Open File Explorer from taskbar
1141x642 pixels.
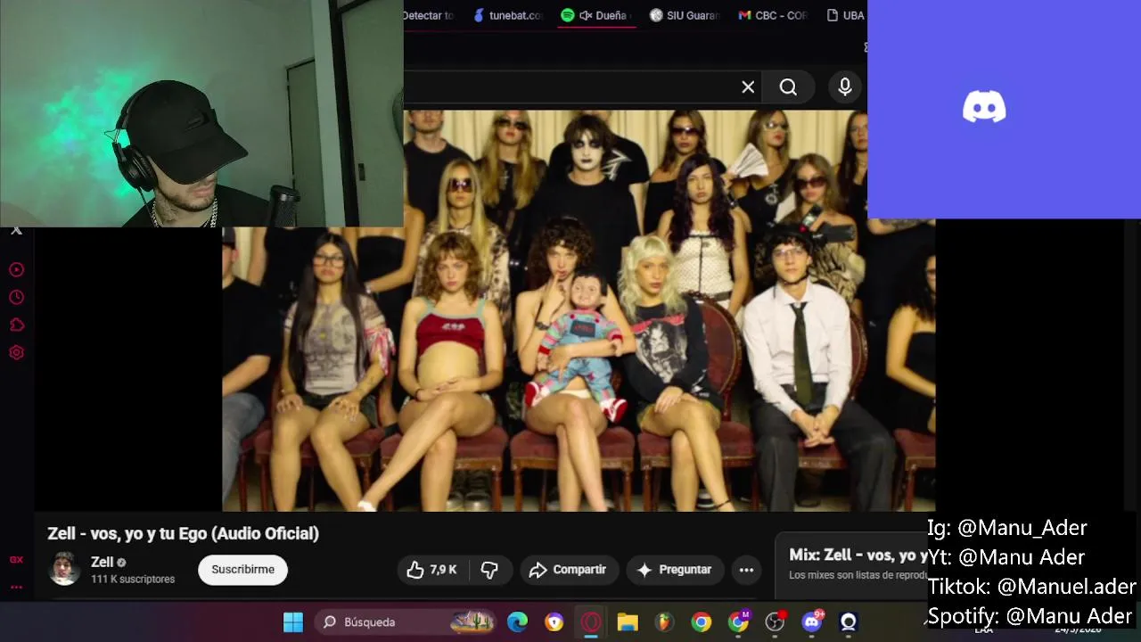pyautogui.click(x=628, y=621)
